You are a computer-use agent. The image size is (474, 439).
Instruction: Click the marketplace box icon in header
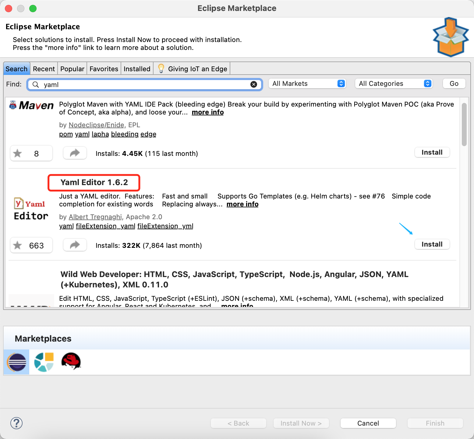pos(451,37)
